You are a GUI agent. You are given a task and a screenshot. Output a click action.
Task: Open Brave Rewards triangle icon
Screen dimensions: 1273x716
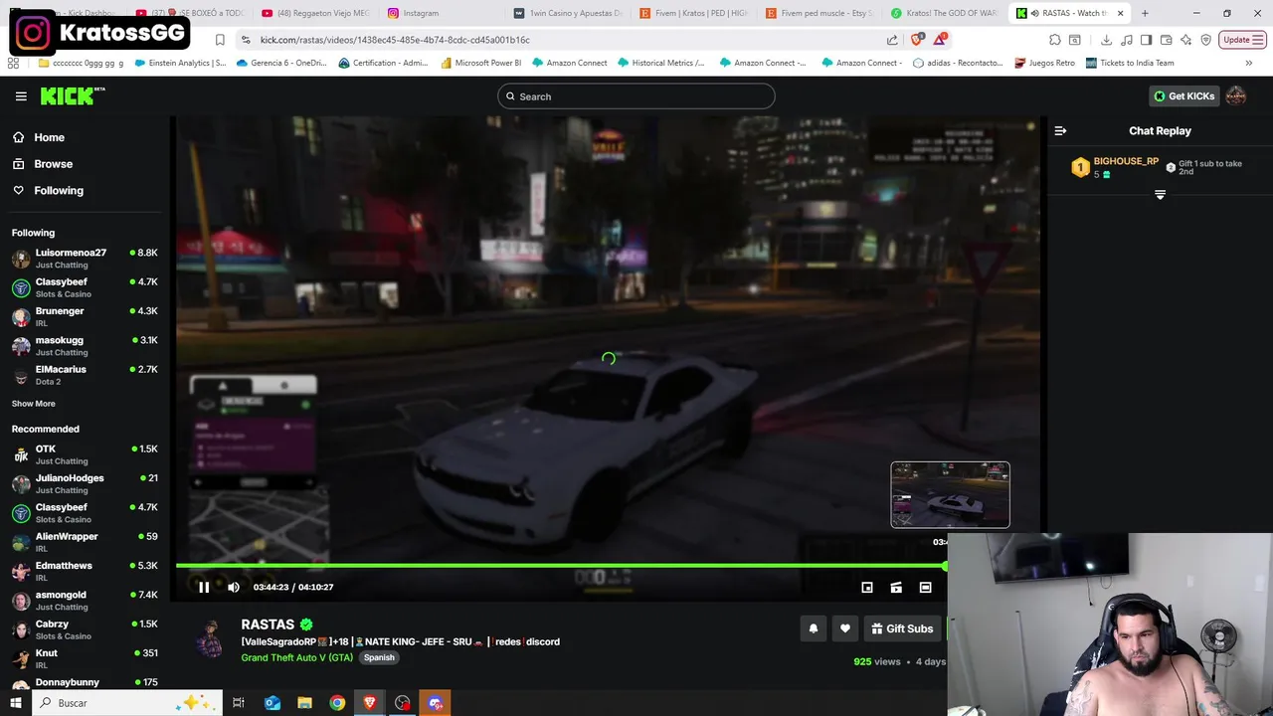pyautogui.click(x=940, y=40)
